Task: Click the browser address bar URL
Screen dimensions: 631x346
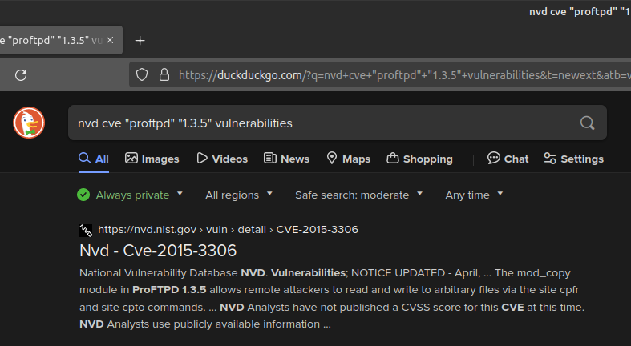Action: (x=402, y=75)
